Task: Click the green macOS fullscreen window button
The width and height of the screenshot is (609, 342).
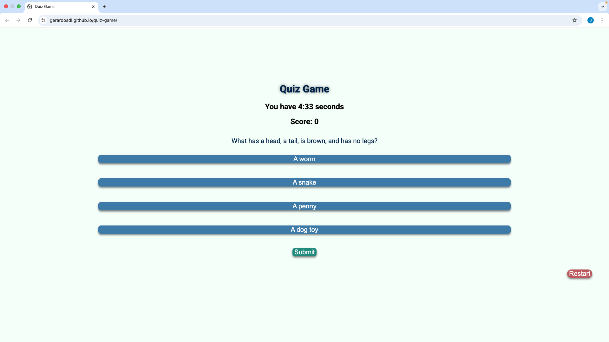Action: (x=19, y=6)
